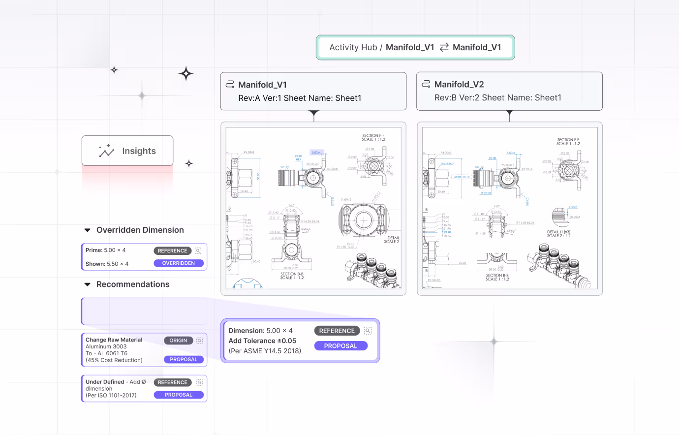The height and width of the screenshot is (435, 679).
Task: Click the ORIGIN badge on Change Raw Material
Action: [178, 340]
